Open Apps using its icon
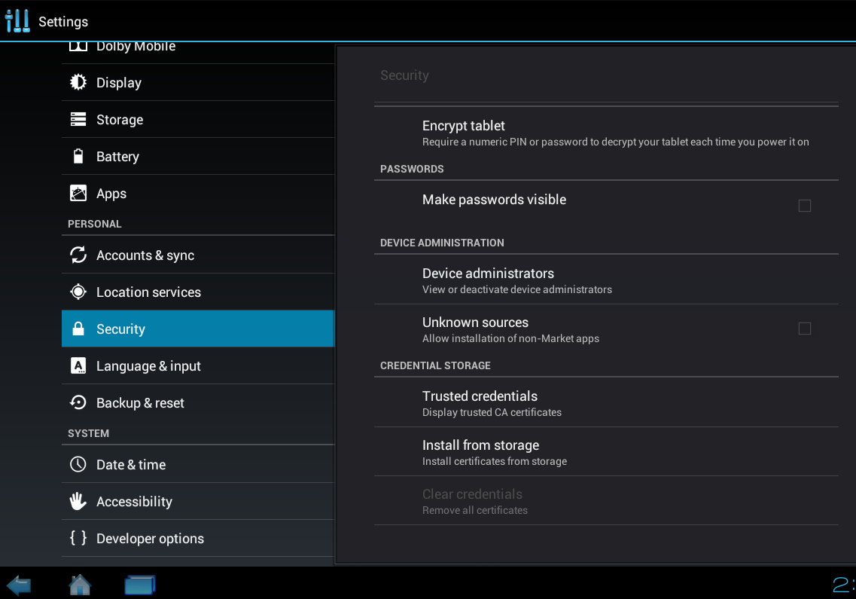The width and height of the screenshot is (856, 599). (x=78, y=193)
